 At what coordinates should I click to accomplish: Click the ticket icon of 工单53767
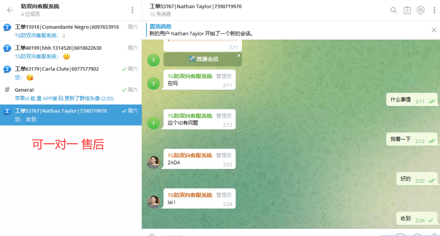tap(7, 111)
